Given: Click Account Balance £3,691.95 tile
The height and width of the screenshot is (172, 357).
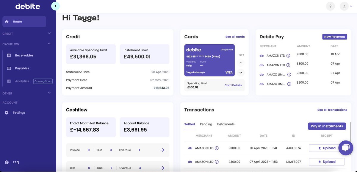Looking at the screenshot, I should 145,127.
